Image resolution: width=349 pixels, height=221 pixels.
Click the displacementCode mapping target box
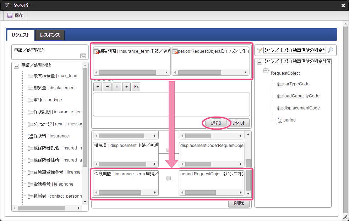tap(212, 154)
